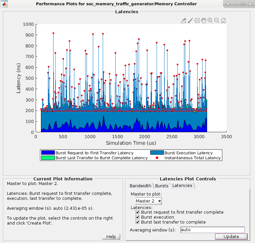The height and width of the screenshot is (243, 255).
Task: Switch to the Bursts tab
Action: click(x=162, y=186)
